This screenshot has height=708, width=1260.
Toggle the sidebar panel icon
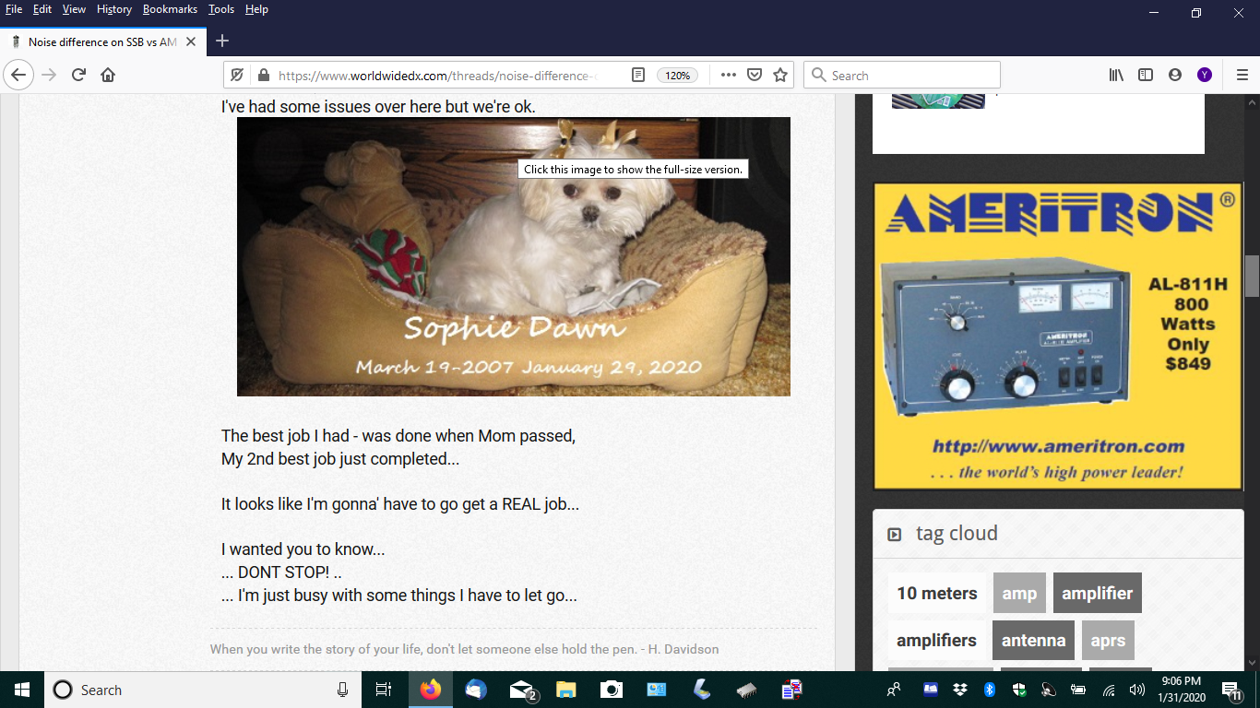tap(1146, 76)
